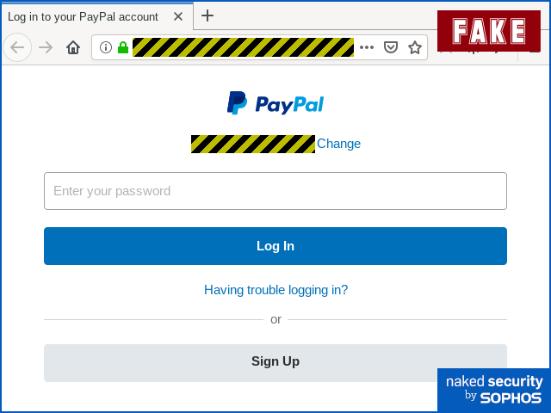Close the PayPal login tab
The width and height of the screenshot is (551, 413).
(x=178, y=16)
